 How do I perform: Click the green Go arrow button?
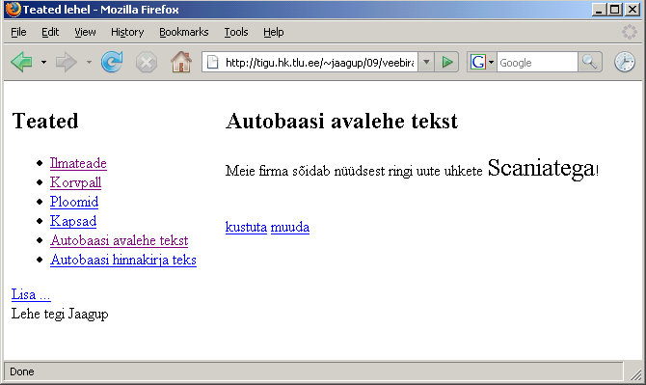[447, 63]
